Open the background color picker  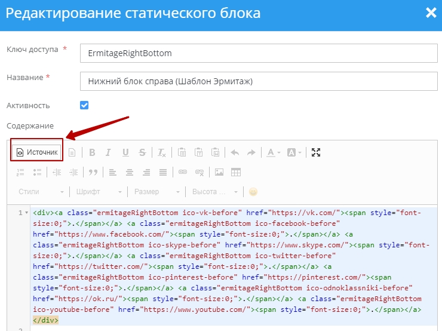tap(294, 152)
